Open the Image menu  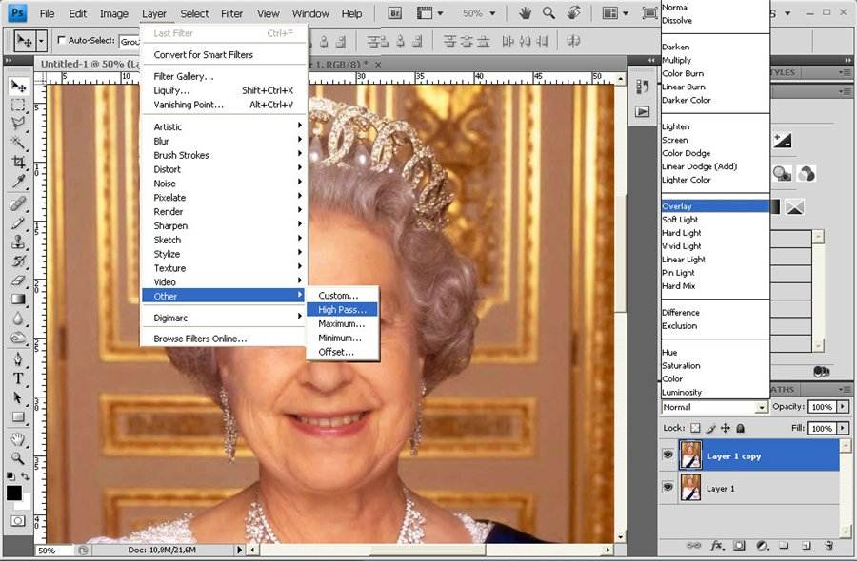pyautogui.click(x=113, y=13)
